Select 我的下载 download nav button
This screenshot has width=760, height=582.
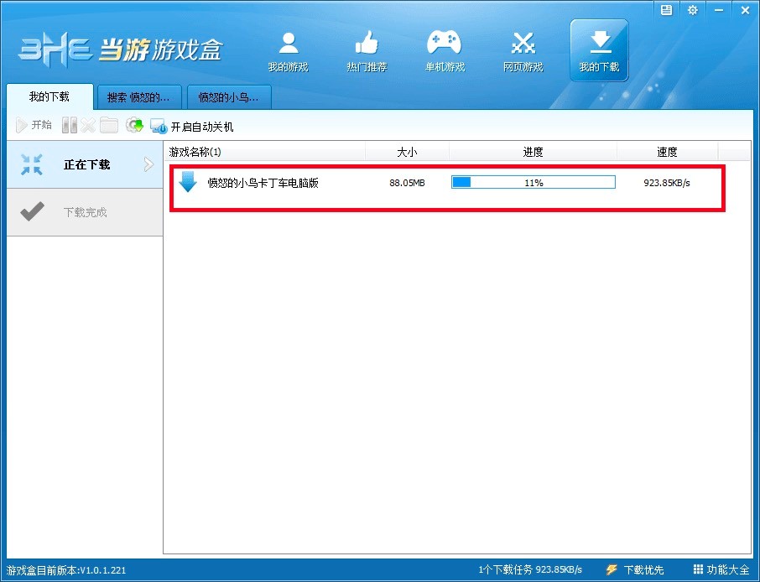click(x=600, y=50)
